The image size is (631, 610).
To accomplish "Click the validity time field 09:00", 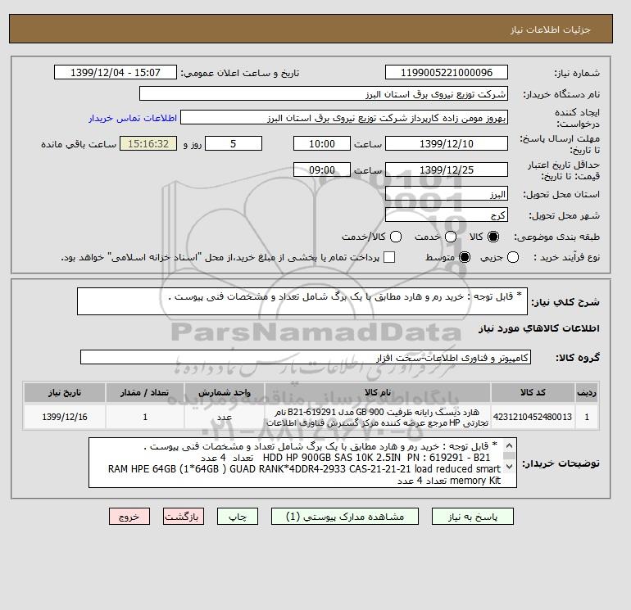I will [322, 169].
